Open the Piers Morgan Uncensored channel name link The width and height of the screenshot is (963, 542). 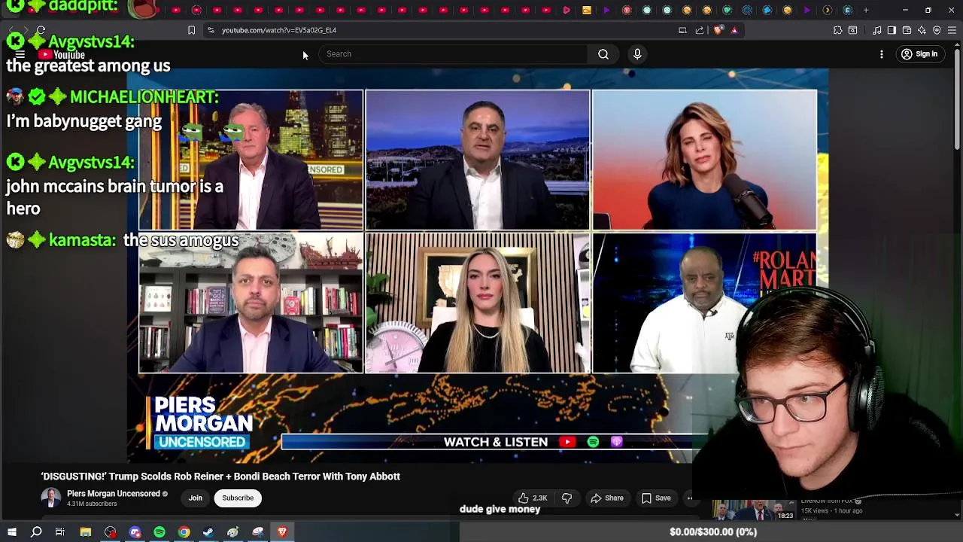pyautogui.click(x=114, y=494)
